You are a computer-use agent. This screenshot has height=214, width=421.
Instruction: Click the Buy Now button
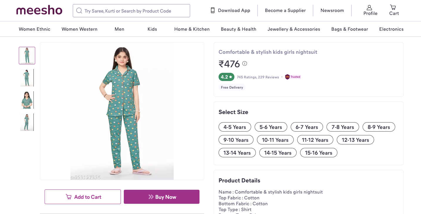click(162, 197)
